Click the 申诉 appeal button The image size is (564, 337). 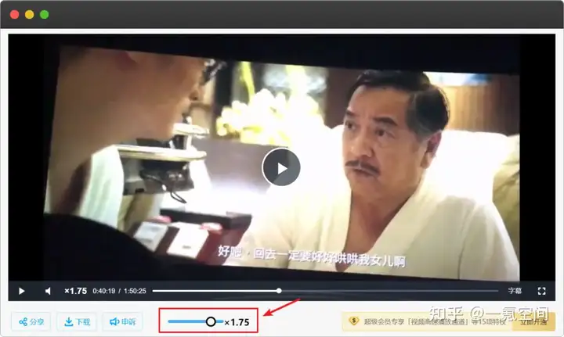pyautogui.click(x=123, y=321)
